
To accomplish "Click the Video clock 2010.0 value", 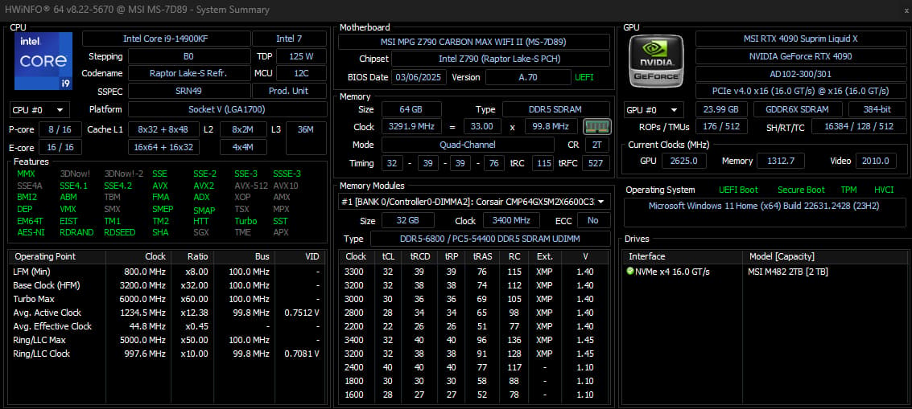I will (x=875, y=161).
